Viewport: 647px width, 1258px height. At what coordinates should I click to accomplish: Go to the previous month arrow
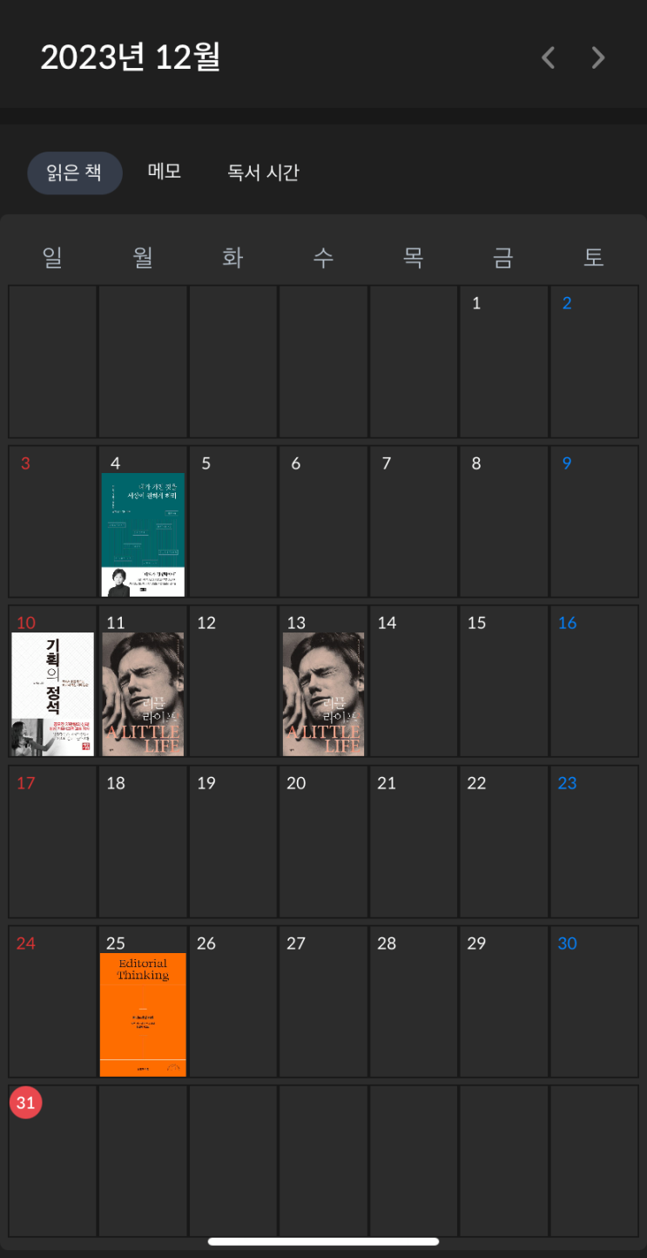[548, 57]
